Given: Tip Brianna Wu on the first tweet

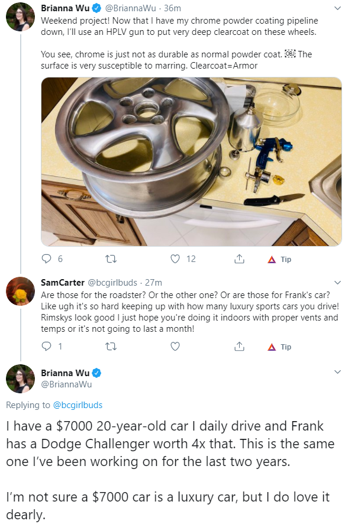Looking at the screenshot, I should (279, 259).
